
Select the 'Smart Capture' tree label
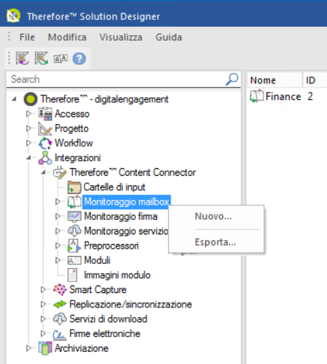click(98, 290)
